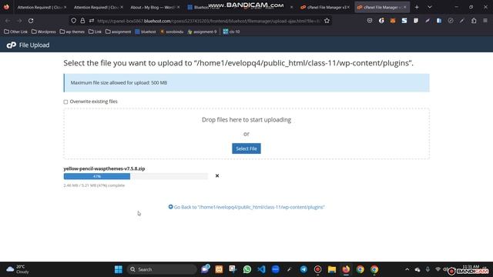Click the Select File button
Image resolution: width=493 pixels, height=277 pixels.
point(246,149)
